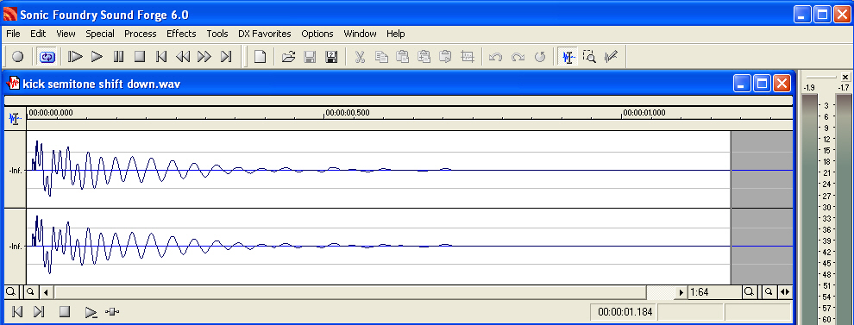This screenshot has height=325, width=854.
Task: Create a new file with New icon
Action: pyautogui.click(x=260, y=57)
